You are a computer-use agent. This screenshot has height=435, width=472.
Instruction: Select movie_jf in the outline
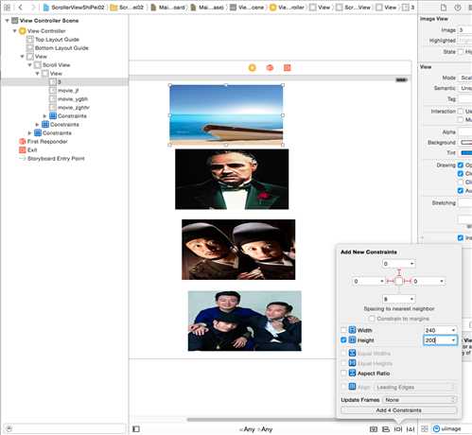[x=68, y=91]
